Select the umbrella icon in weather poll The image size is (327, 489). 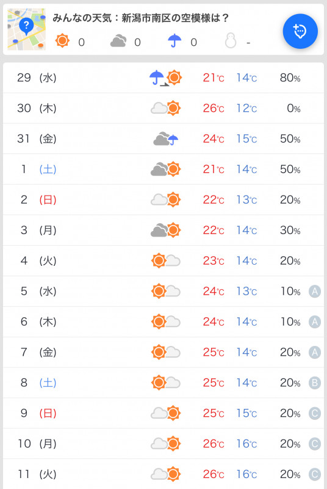(x=174, y=41)
